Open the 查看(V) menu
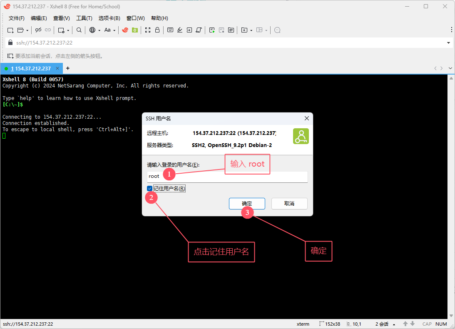 [62, 18]
